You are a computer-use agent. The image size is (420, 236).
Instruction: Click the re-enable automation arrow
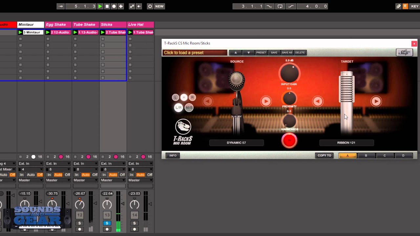(139, 6)
